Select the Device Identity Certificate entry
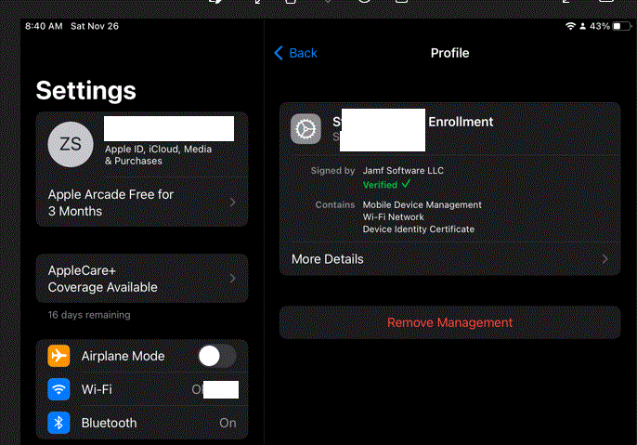637x445 pixels. click(419, 229)
